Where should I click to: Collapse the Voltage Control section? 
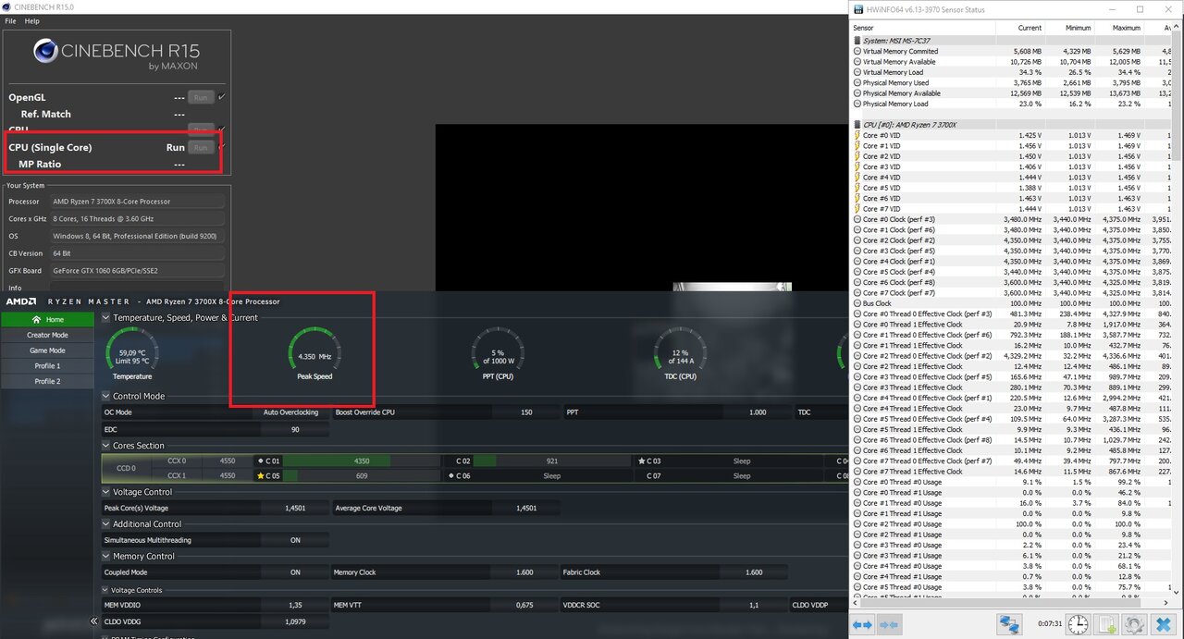click(x=105, y=492)
